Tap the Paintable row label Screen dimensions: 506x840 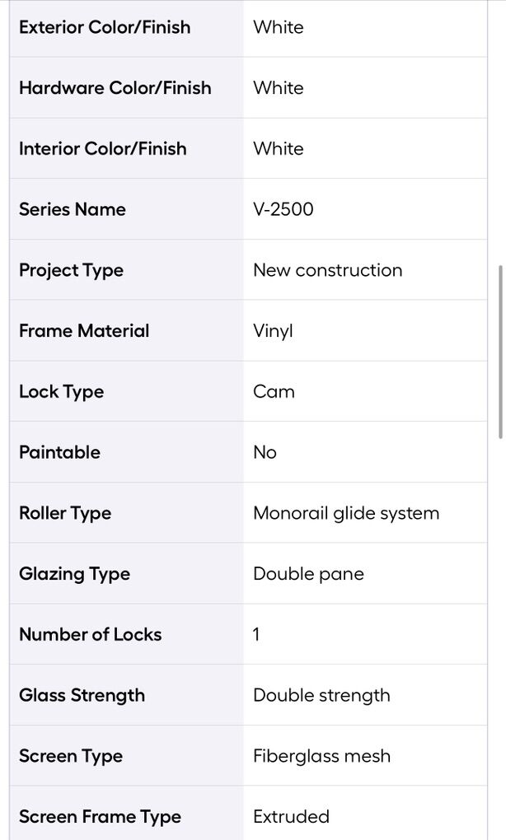pos(59,452)
